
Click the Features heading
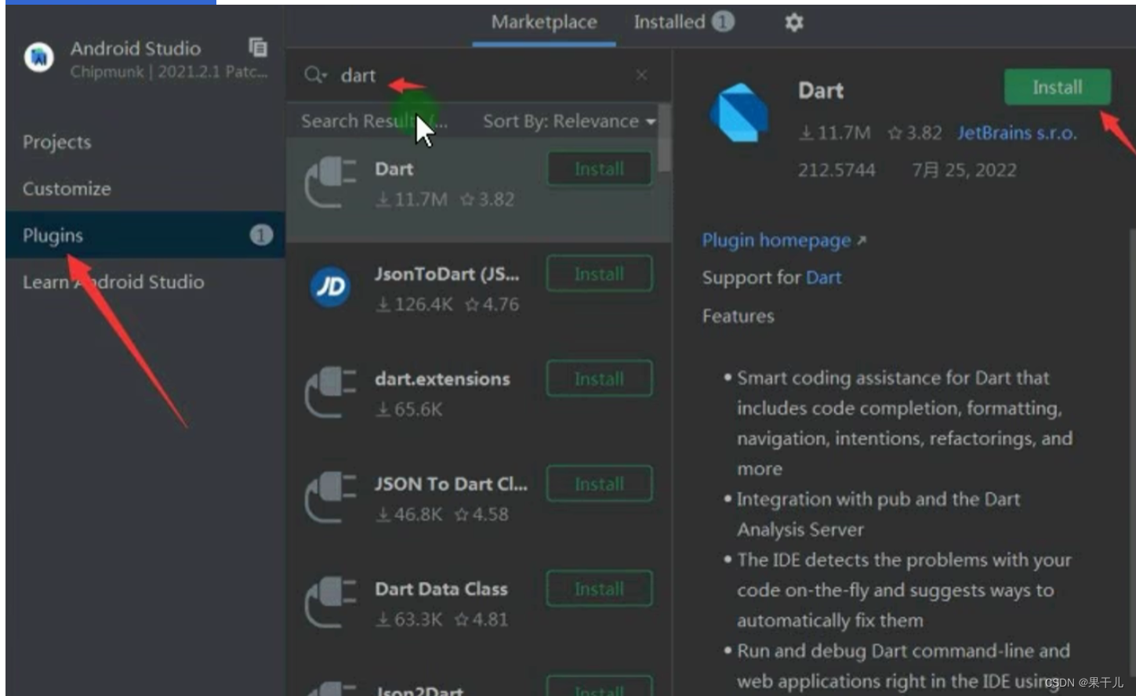738,316
